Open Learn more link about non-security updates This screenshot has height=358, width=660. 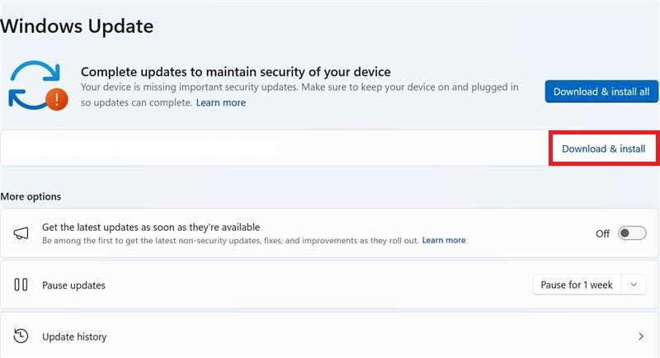[x=444, y=240]
